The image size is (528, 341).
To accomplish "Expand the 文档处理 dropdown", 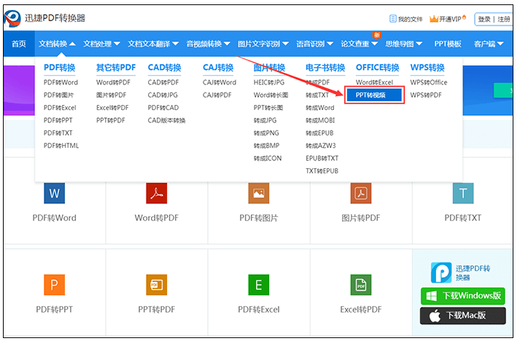I will tap(101, 44).
